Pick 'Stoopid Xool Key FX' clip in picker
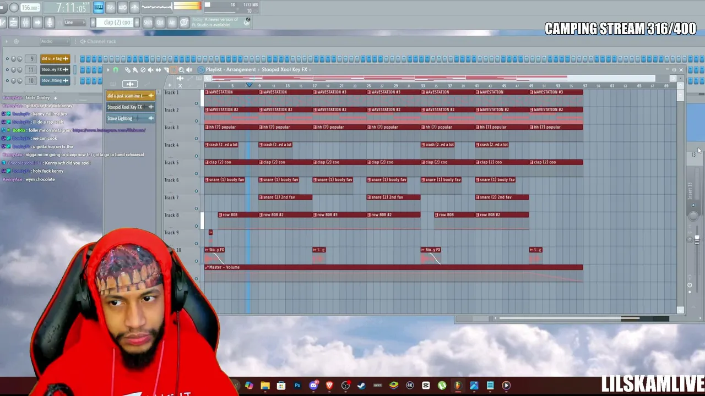Image resolution: width=705 pixels, height=396 pixels. click(x=131, y=107)
